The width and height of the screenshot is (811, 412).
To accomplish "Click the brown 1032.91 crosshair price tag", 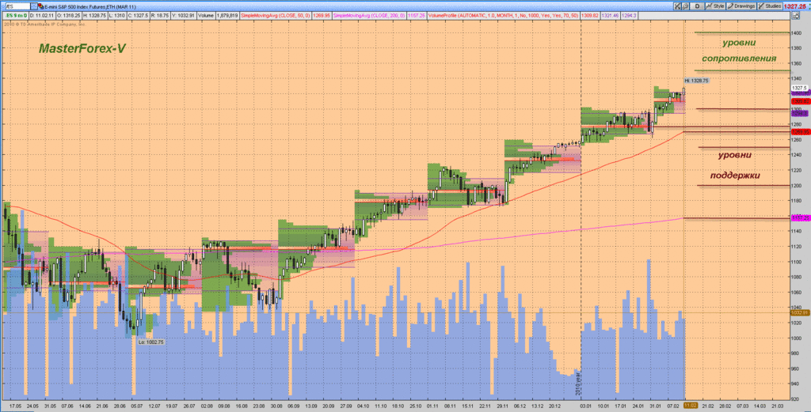I will pos(800,313).
